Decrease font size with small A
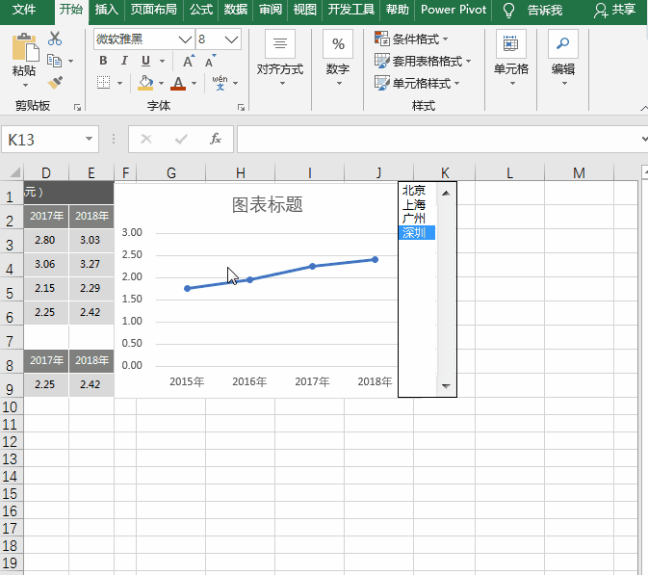This screenshot has width=648, height=575. (x=210, y=62)
